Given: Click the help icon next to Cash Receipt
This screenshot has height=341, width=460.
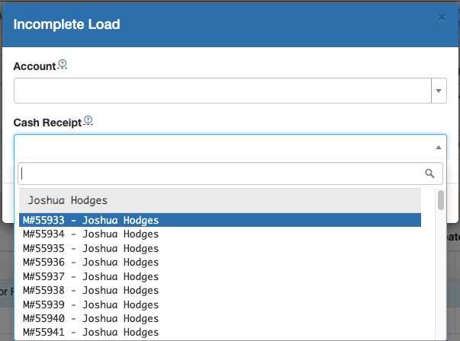Looking at the screenshot, I should tap(88, 120).
